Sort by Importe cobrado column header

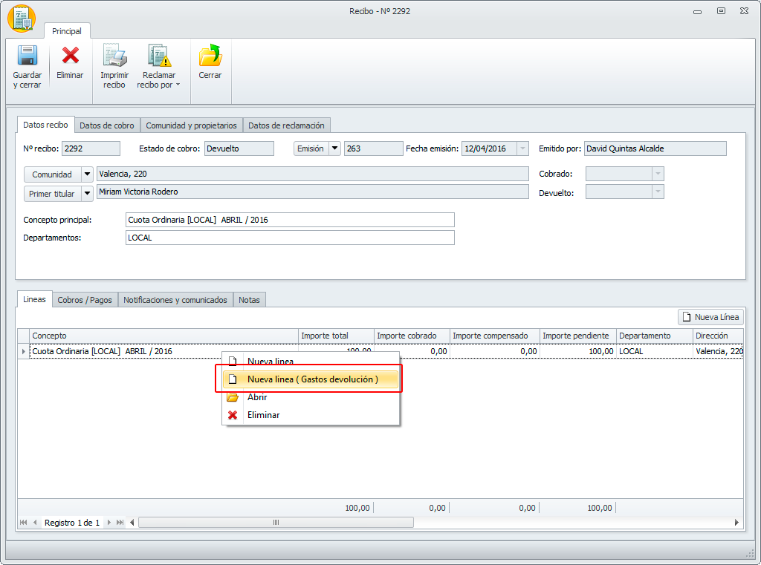pos(412,336)
